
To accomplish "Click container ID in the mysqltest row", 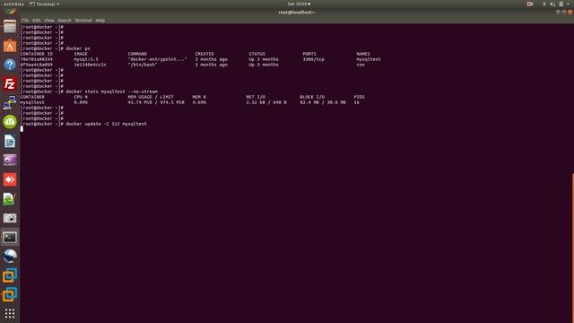I will pyautogui.click(x=36, y=59).
